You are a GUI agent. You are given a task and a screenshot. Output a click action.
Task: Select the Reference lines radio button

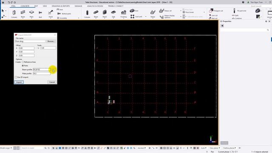pos(23,62)
